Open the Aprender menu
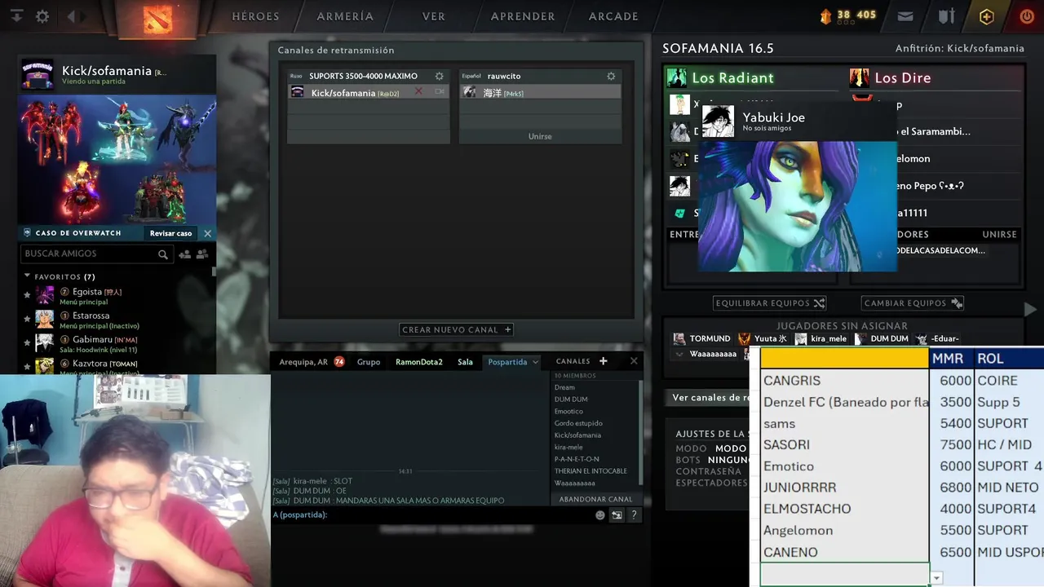The image size is (1044, 587). pos(523,16)
